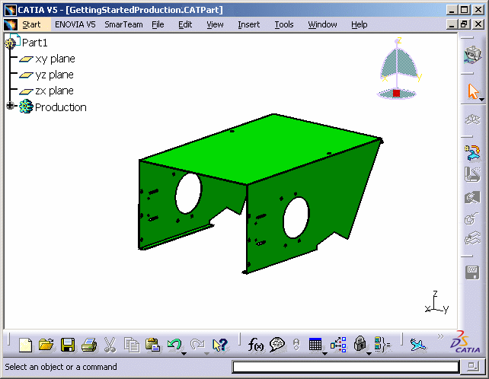This screenshot has width=489, height=379.
Task: Click the Sheet Metal workbench icon
Action: [x=472, y=54]
